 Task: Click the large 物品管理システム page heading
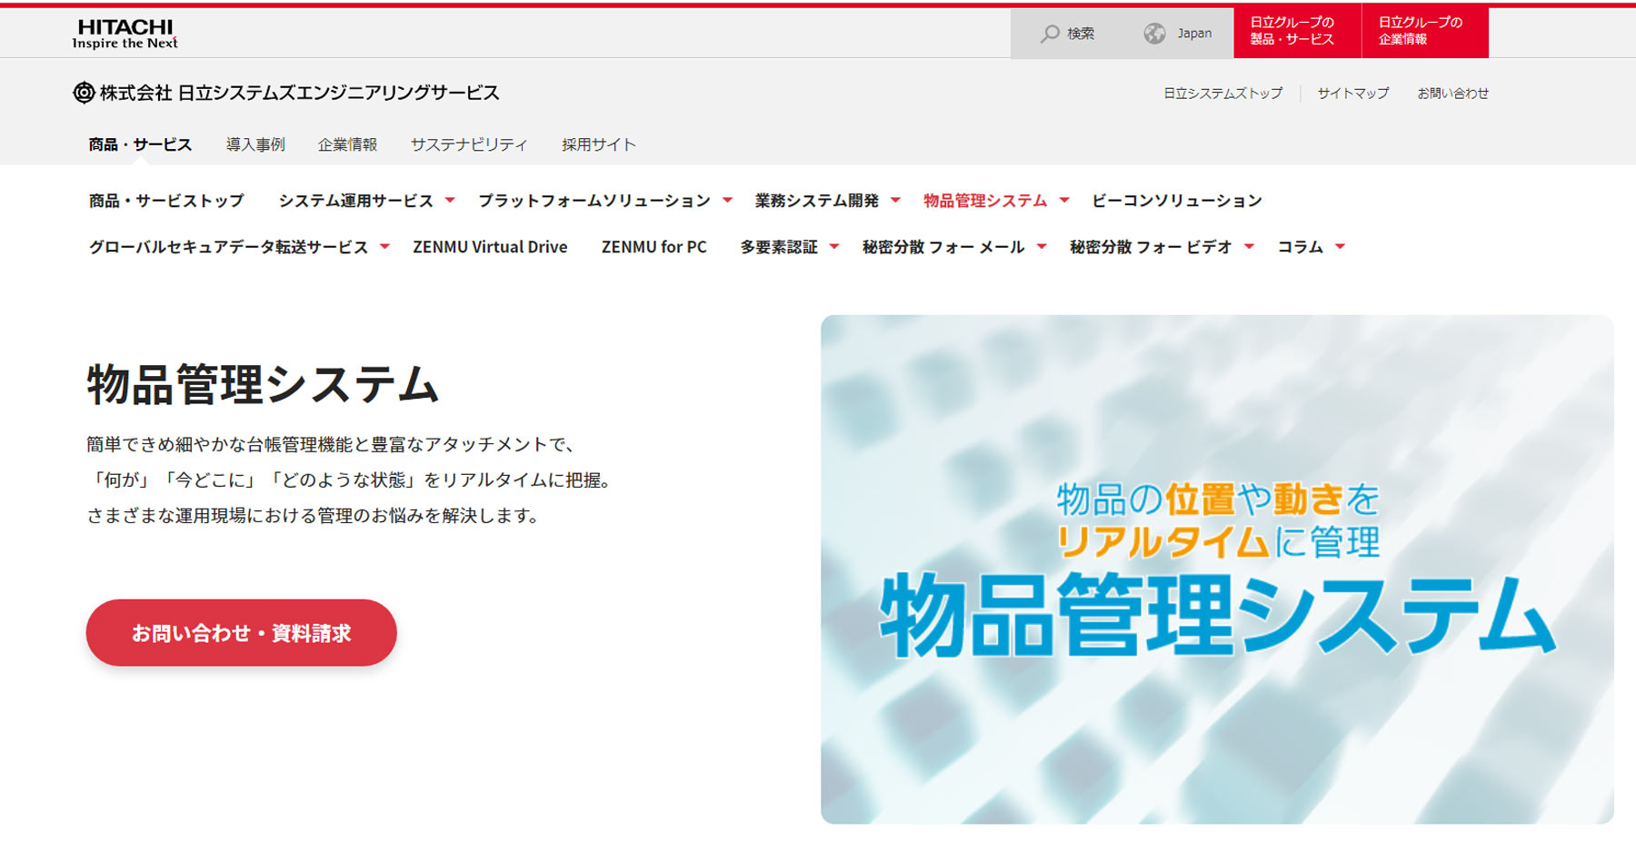[x=263, y=384]
